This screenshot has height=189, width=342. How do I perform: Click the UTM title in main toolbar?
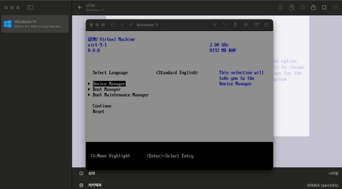pos(90,6)
